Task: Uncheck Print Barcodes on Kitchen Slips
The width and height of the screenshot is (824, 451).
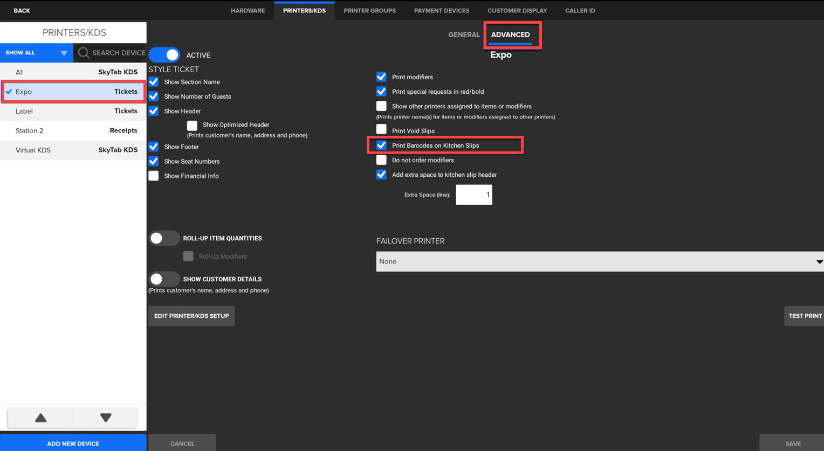Action: [381, 145]
